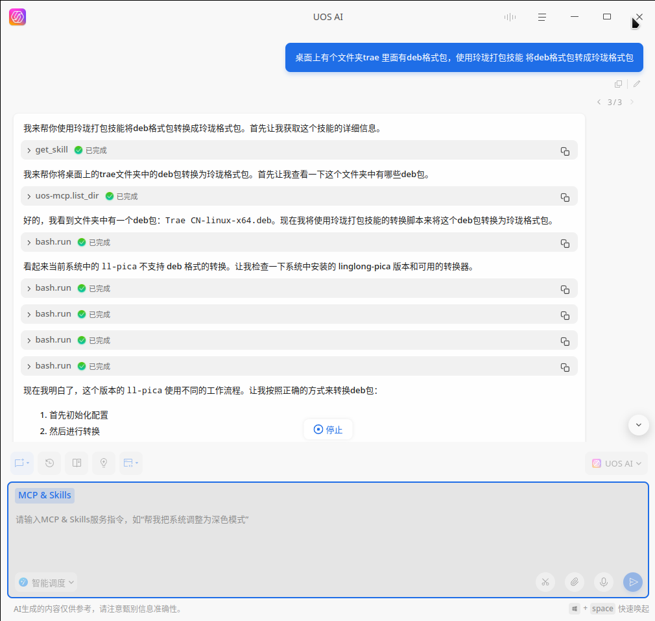Copy the uos-mcp.list_dir output

tap(565, 197)
